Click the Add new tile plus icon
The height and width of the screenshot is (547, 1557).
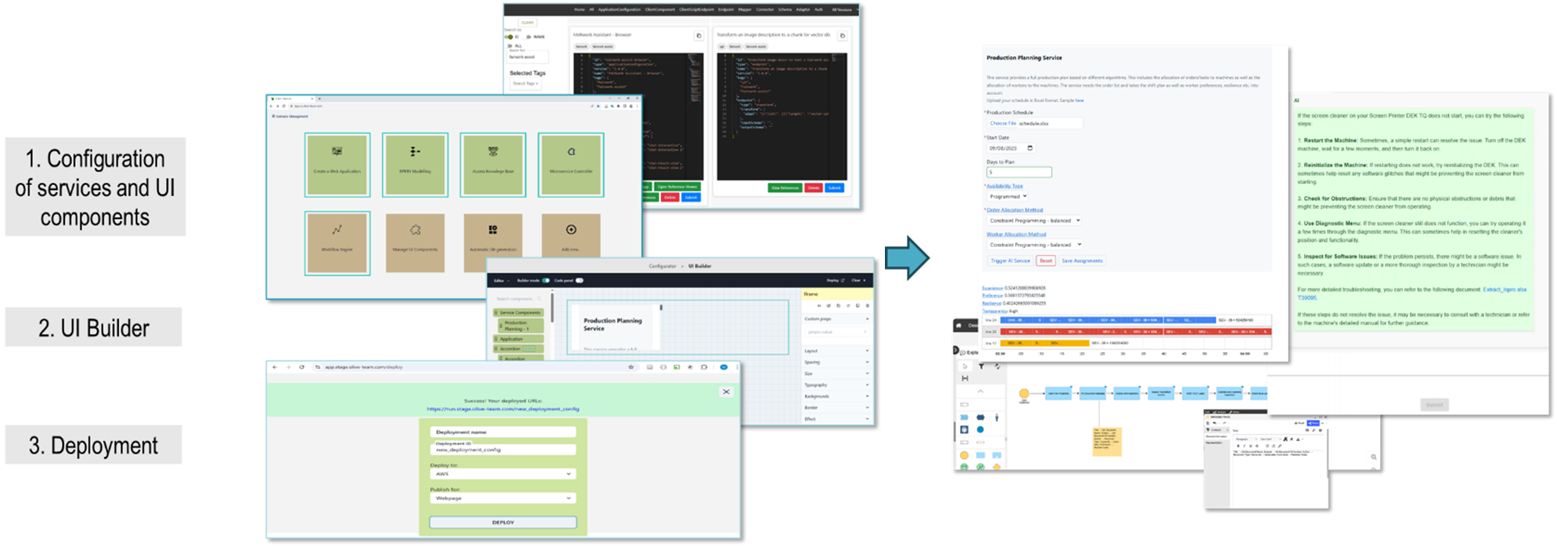pyautogui.click(x=571, y=230)
